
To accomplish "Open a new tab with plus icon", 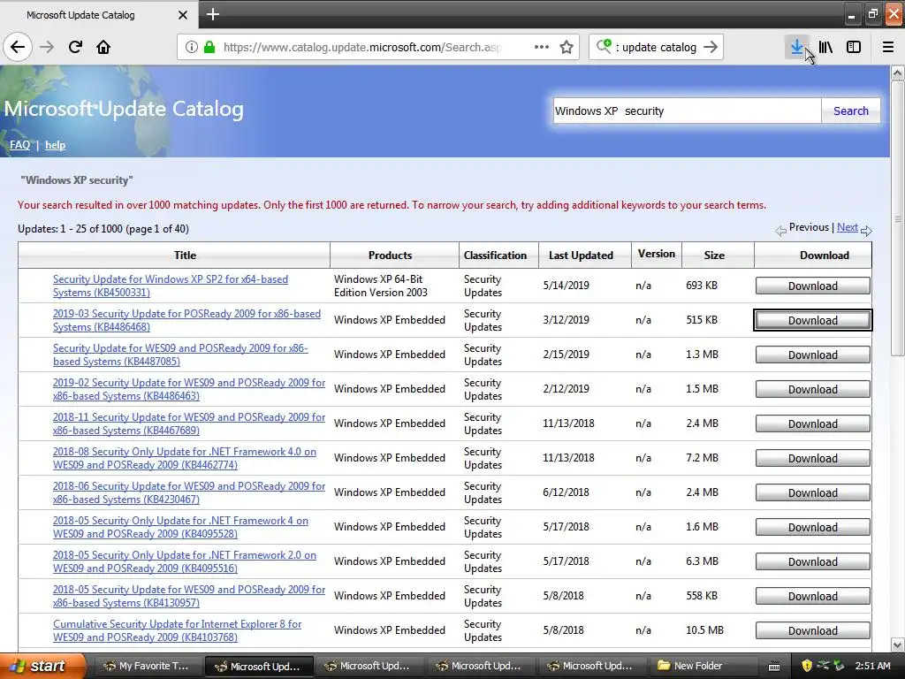I will 212,14.
